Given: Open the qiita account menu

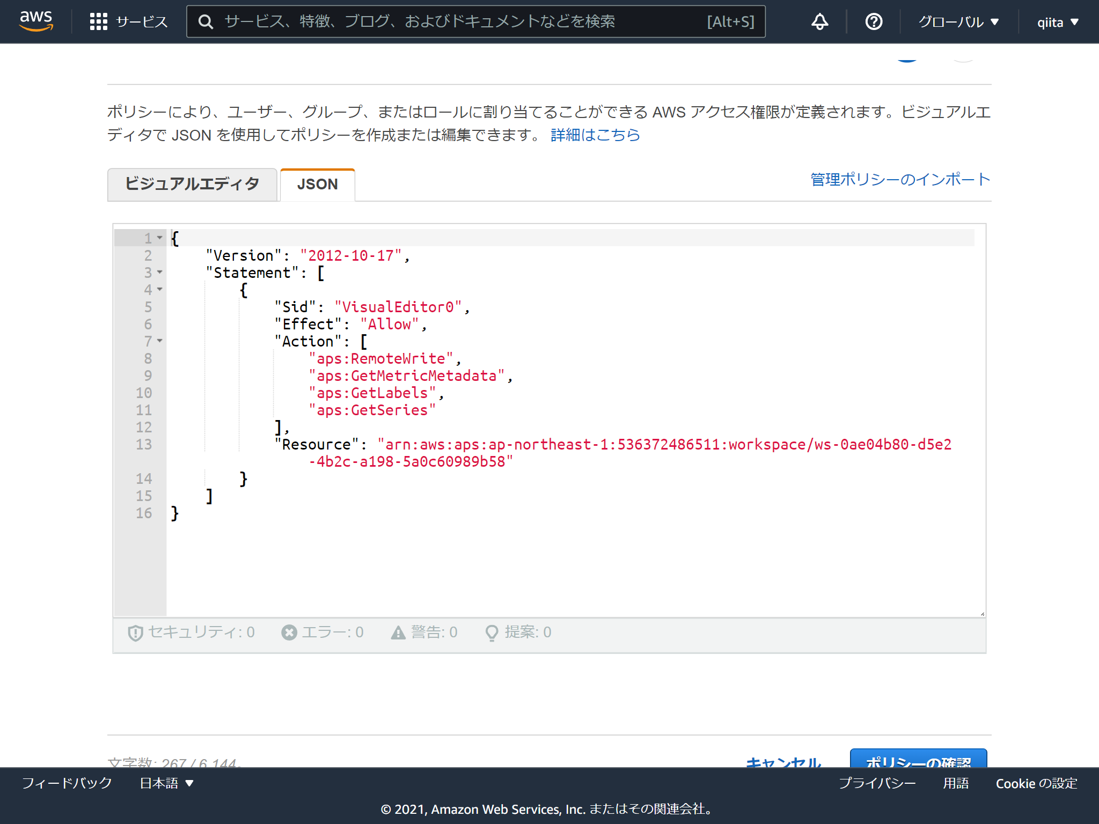Looking at the screenshot, I should 1057,21.
